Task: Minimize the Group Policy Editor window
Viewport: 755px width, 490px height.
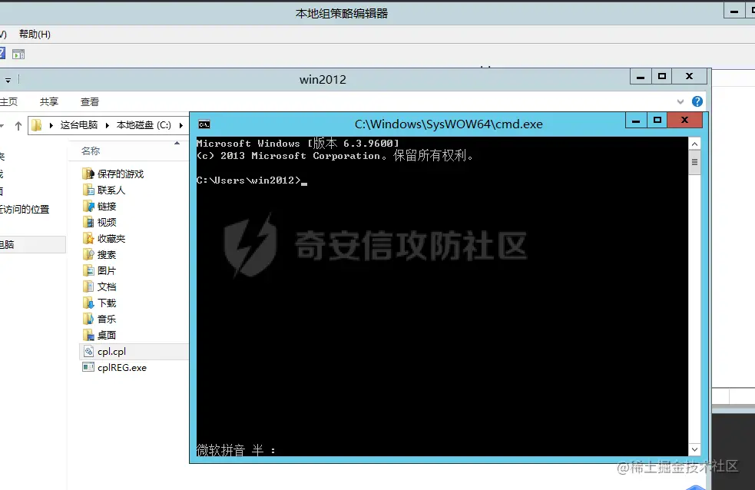Action: click(x=734, y=11)
